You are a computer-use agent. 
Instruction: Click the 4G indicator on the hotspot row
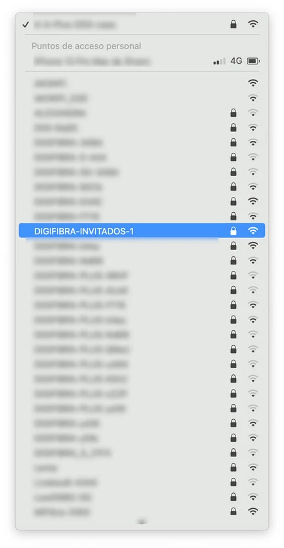pyautogui.click(x=236, y=61)
